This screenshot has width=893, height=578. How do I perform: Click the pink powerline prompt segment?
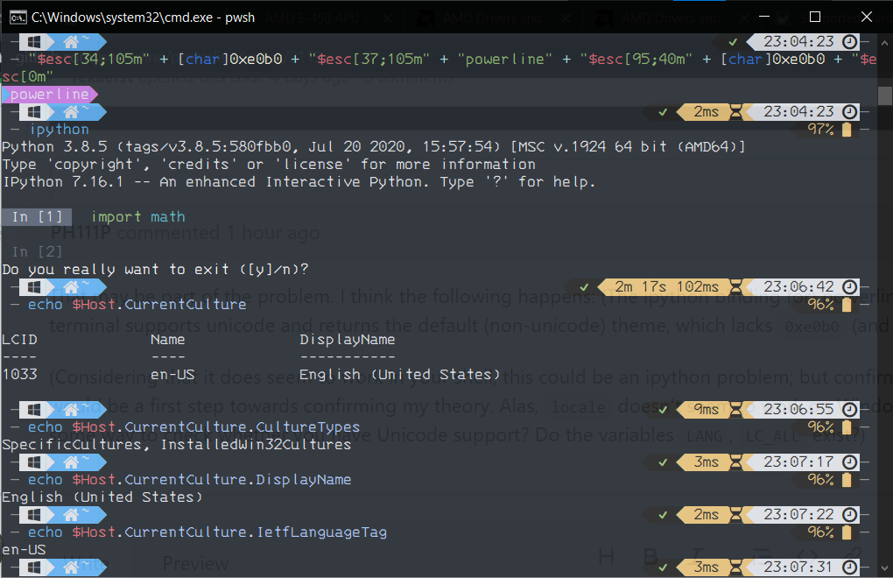pos(48,94)
